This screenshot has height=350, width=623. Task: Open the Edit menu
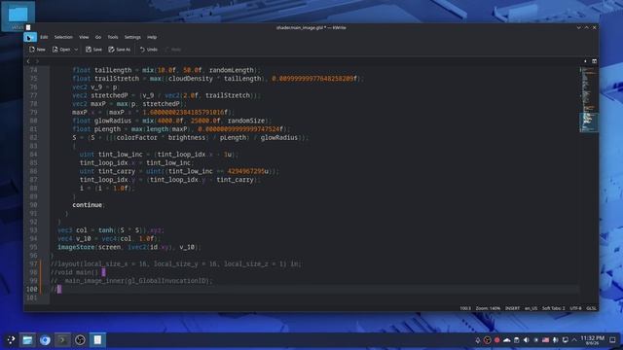tap(44, 37)
